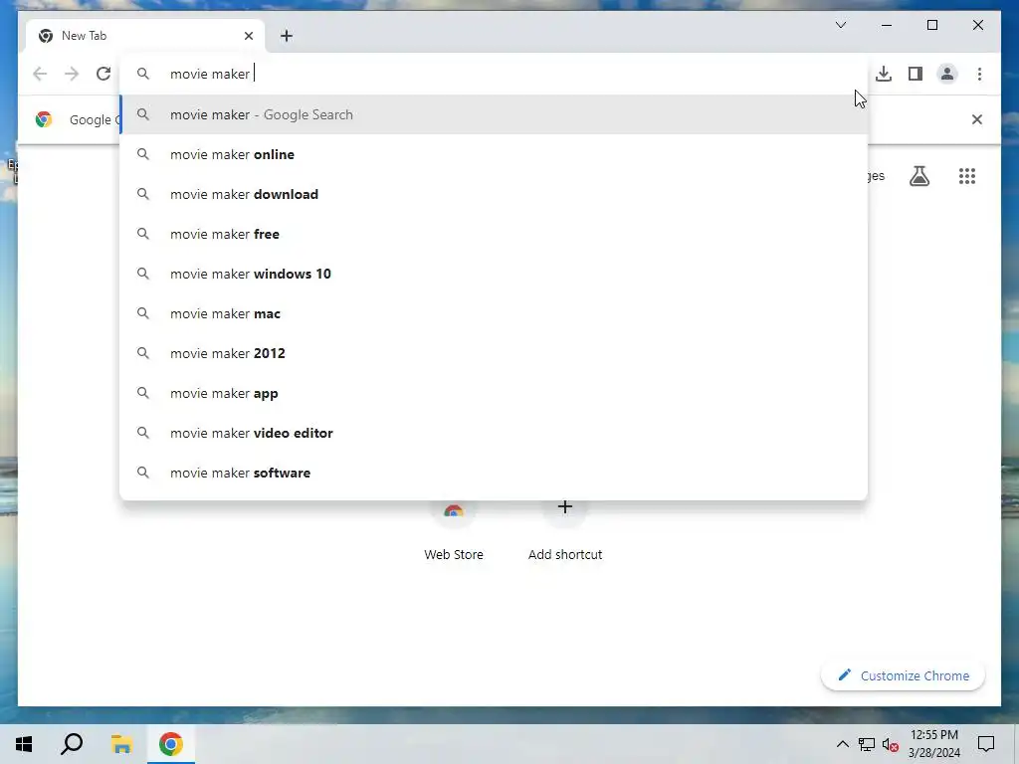Open the taskbar clock and date

coord(933,744)
